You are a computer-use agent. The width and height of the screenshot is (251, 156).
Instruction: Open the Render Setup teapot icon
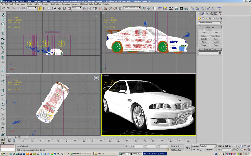pyautogui.click(x=176, y=8)
